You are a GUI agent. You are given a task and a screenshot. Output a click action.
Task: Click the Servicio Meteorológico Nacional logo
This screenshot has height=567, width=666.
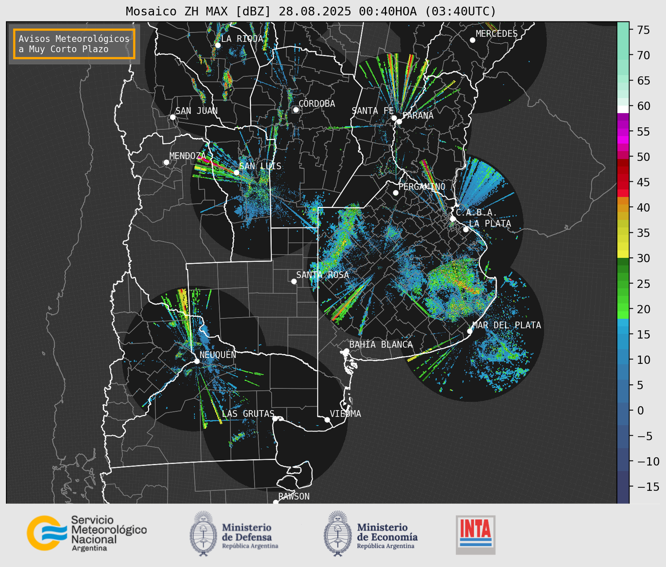[x=86, y=533]
